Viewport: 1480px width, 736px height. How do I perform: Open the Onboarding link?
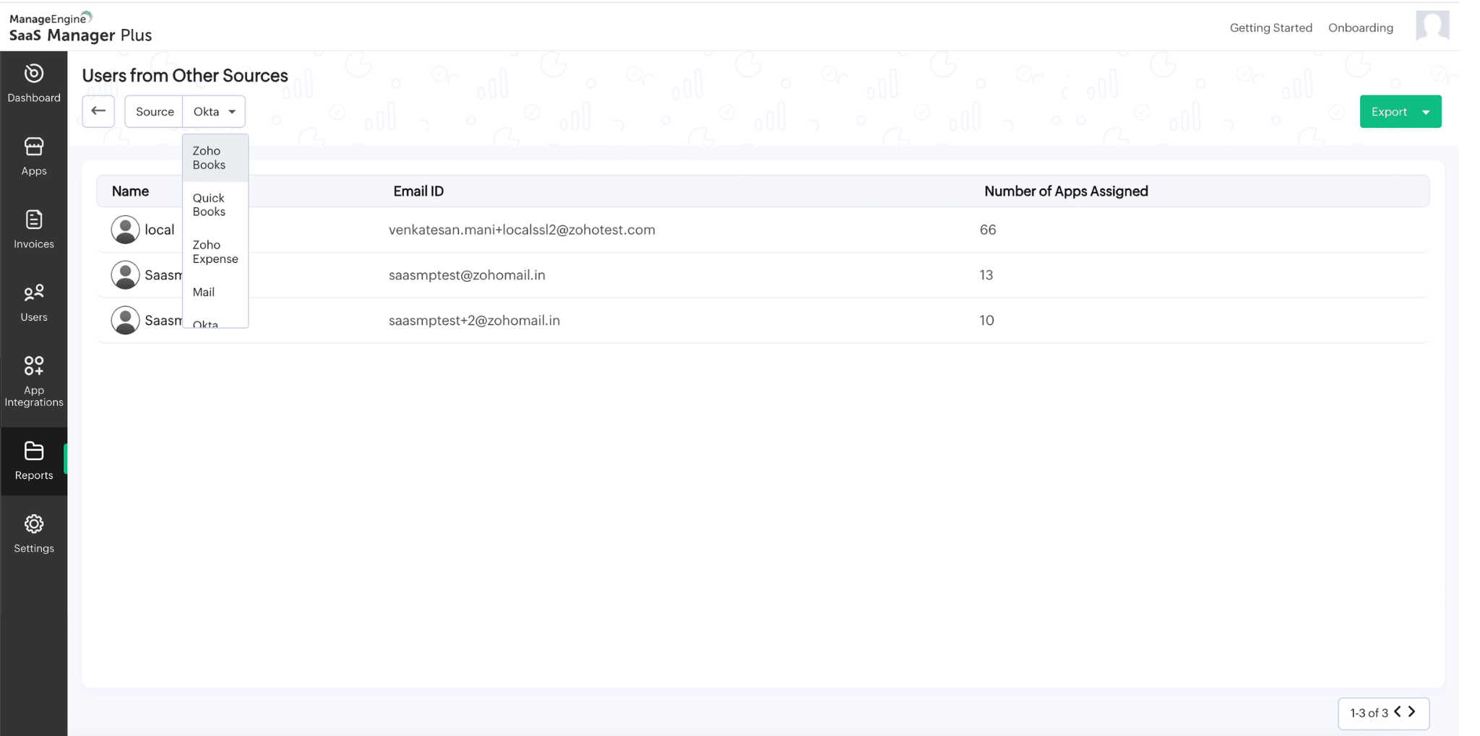click(1360, 27)
